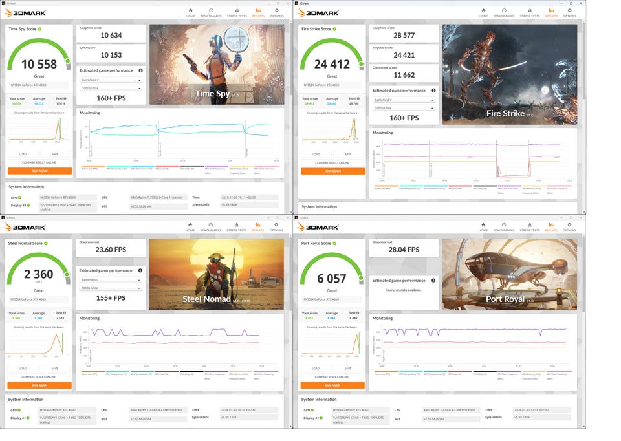Viewport: 621px width, 441px height.
Task: Click Save in the Port Royal window
Action: point(348,368)
